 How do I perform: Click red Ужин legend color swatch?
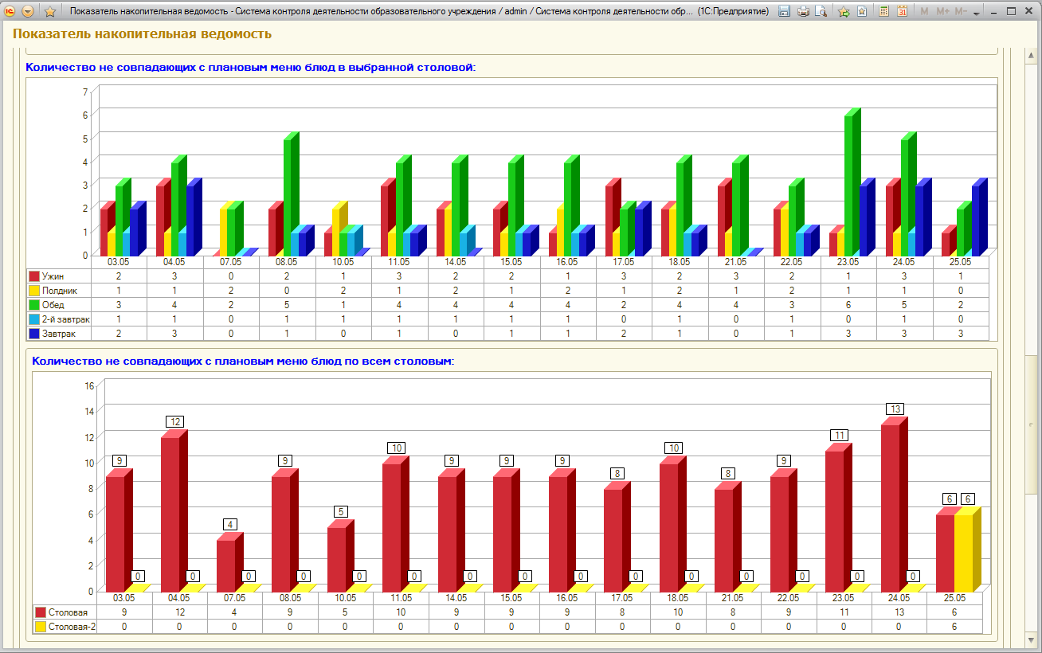(x=34, y=276)
